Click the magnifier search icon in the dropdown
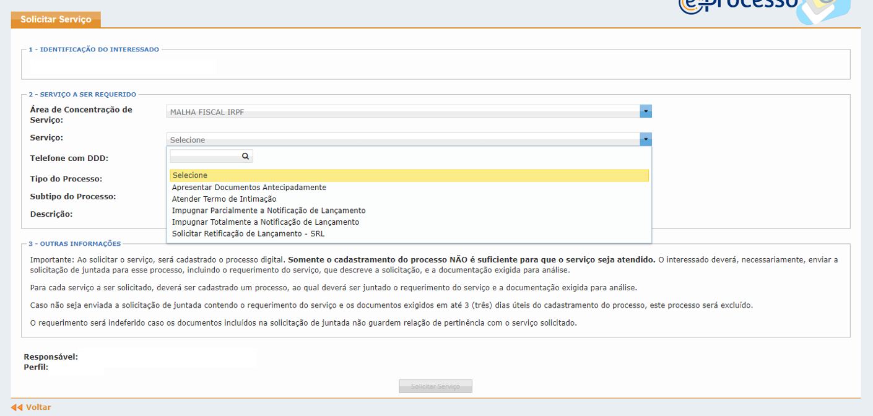The height and width of the screenshot is (416, 873). click(x=245, y=155)
